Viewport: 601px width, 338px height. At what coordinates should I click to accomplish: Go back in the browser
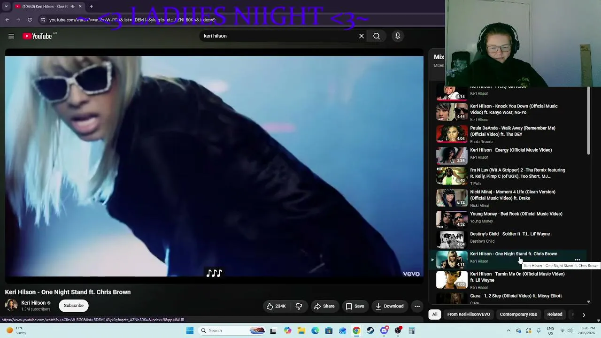point(7,20)
